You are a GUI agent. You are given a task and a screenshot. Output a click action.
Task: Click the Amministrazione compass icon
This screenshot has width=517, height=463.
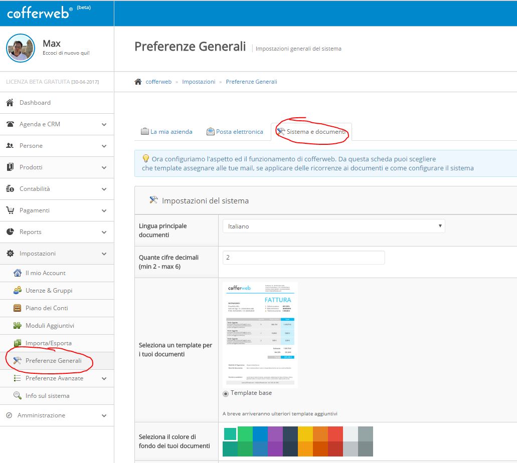tap(9, 415)
